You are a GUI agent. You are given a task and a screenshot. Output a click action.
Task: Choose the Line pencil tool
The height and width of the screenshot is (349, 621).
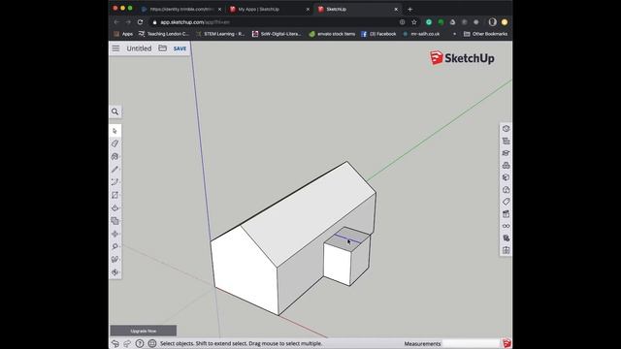(x=114, y=170)
